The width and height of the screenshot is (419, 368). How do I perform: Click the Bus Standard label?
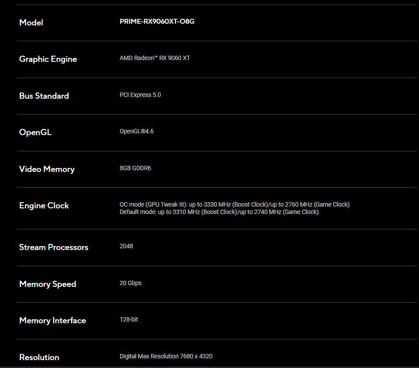44,96
